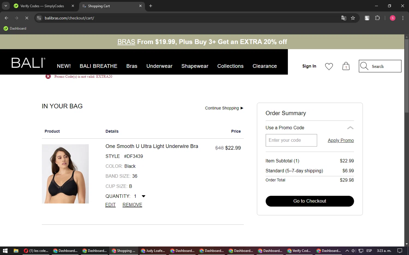Focus the Enter your code field
This screenshot has height=255, width=409.
[x=291, y=140]
